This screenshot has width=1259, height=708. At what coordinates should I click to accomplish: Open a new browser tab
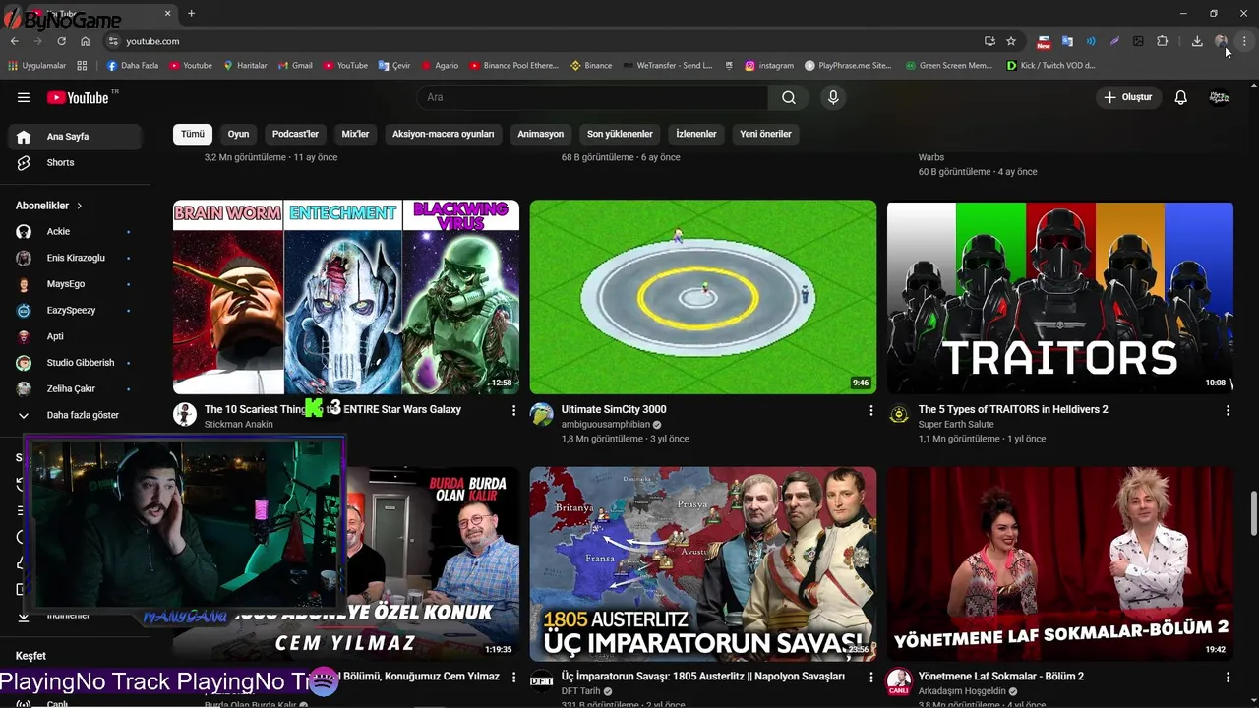[x=191, y=13]
